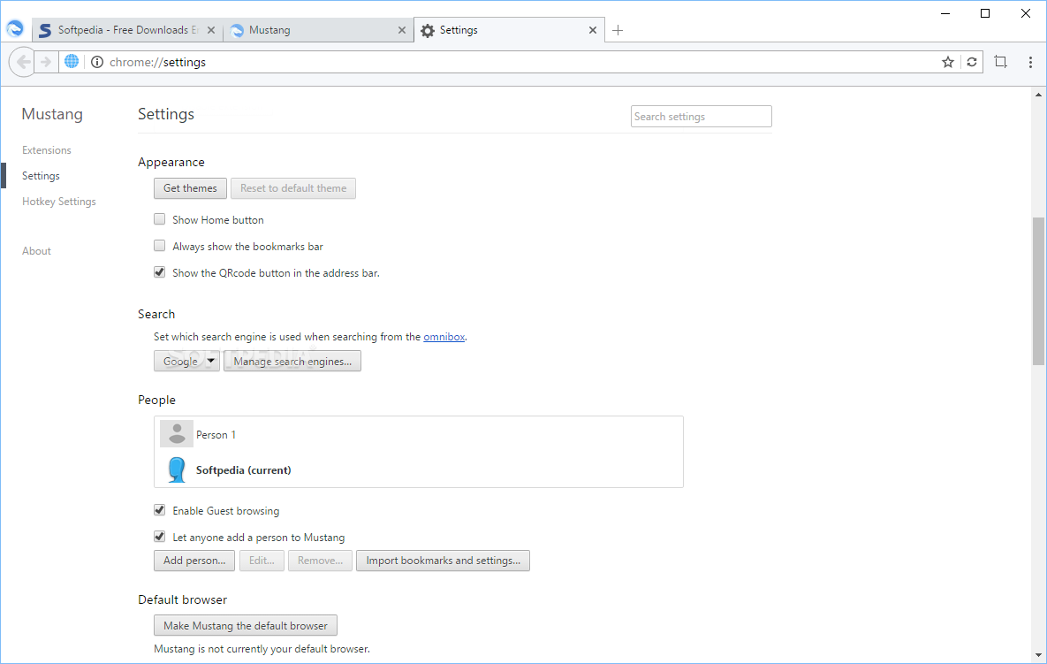Viewport: 1047px width, 664px height.
Task: Bookmark this page with the star icon
Action: [947, 62]
